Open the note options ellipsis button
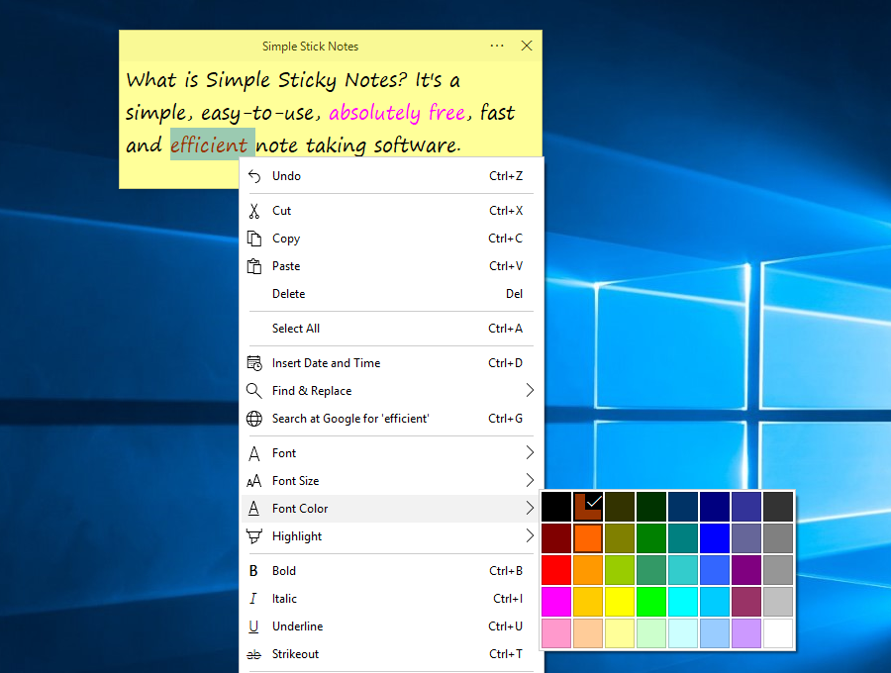891x673 pixels. (x=497, y=46)
